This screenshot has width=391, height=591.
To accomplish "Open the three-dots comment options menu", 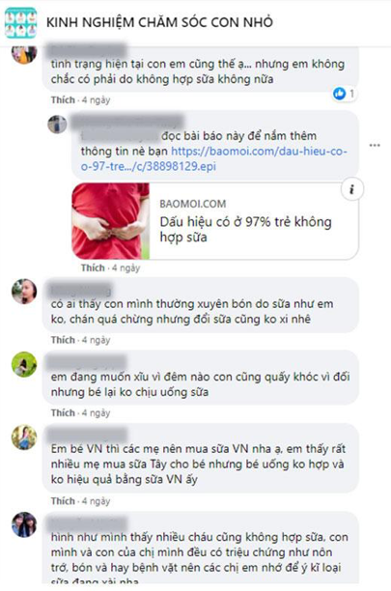I will pyautogui.click(x=375, y=146).
